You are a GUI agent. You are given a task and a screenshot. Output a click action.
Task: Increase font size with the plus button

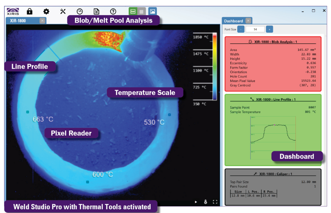coord(269,29)
